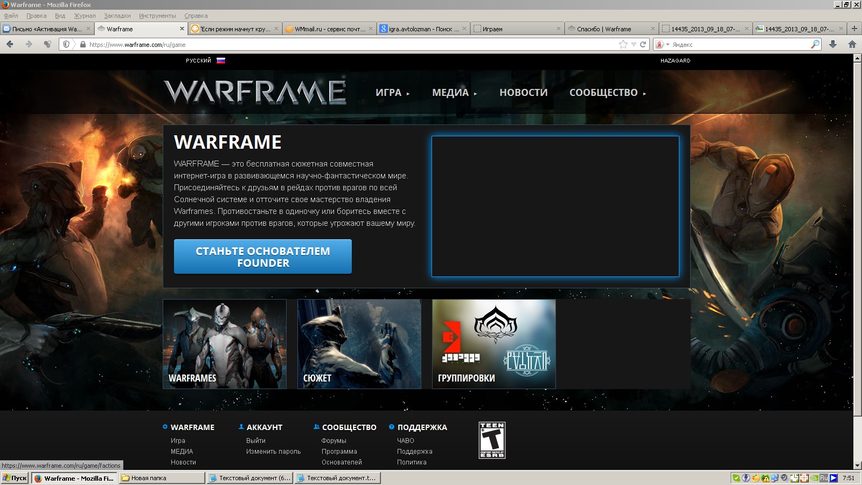The image size is (862, 485).
Task: Go back with the browser back arrow
Action: (x=10, y=44)
